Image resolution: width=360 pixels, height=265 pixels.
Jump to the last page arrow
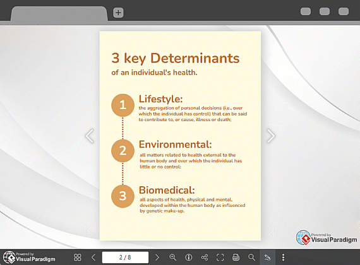pos(272,230)
